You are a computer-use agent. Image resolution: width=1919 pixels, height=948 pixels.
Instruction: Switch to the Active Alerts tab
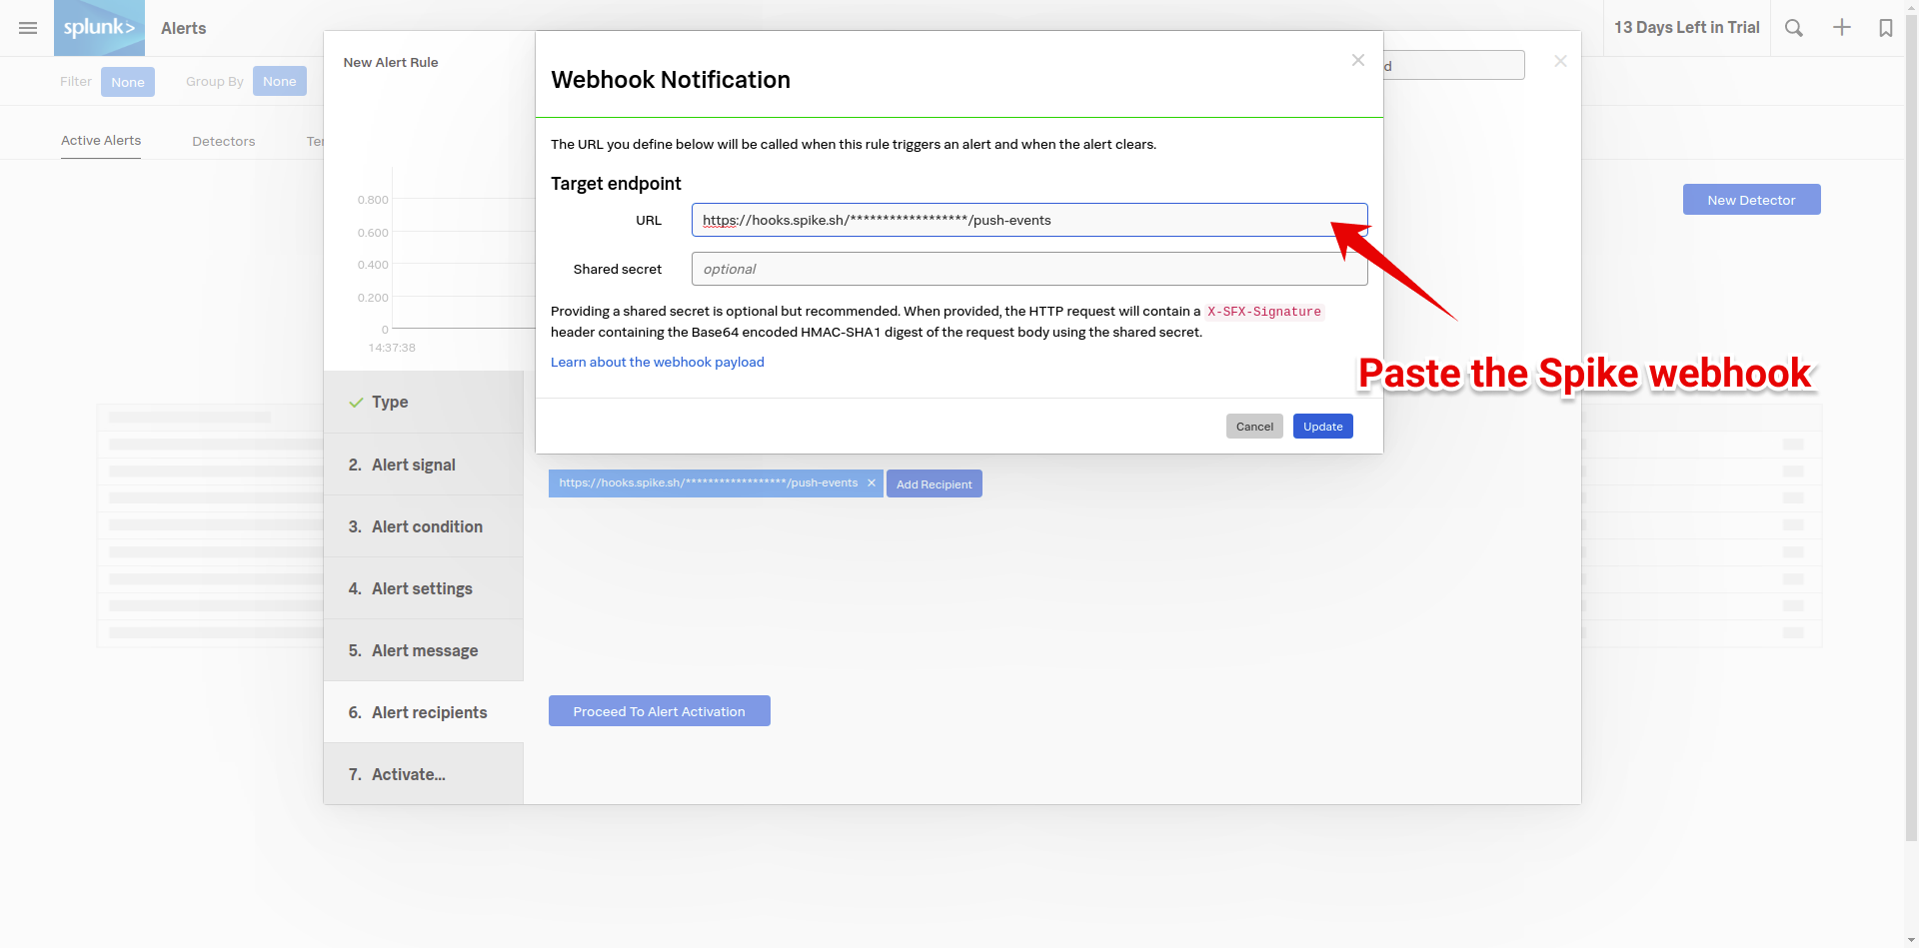point(101,141)
